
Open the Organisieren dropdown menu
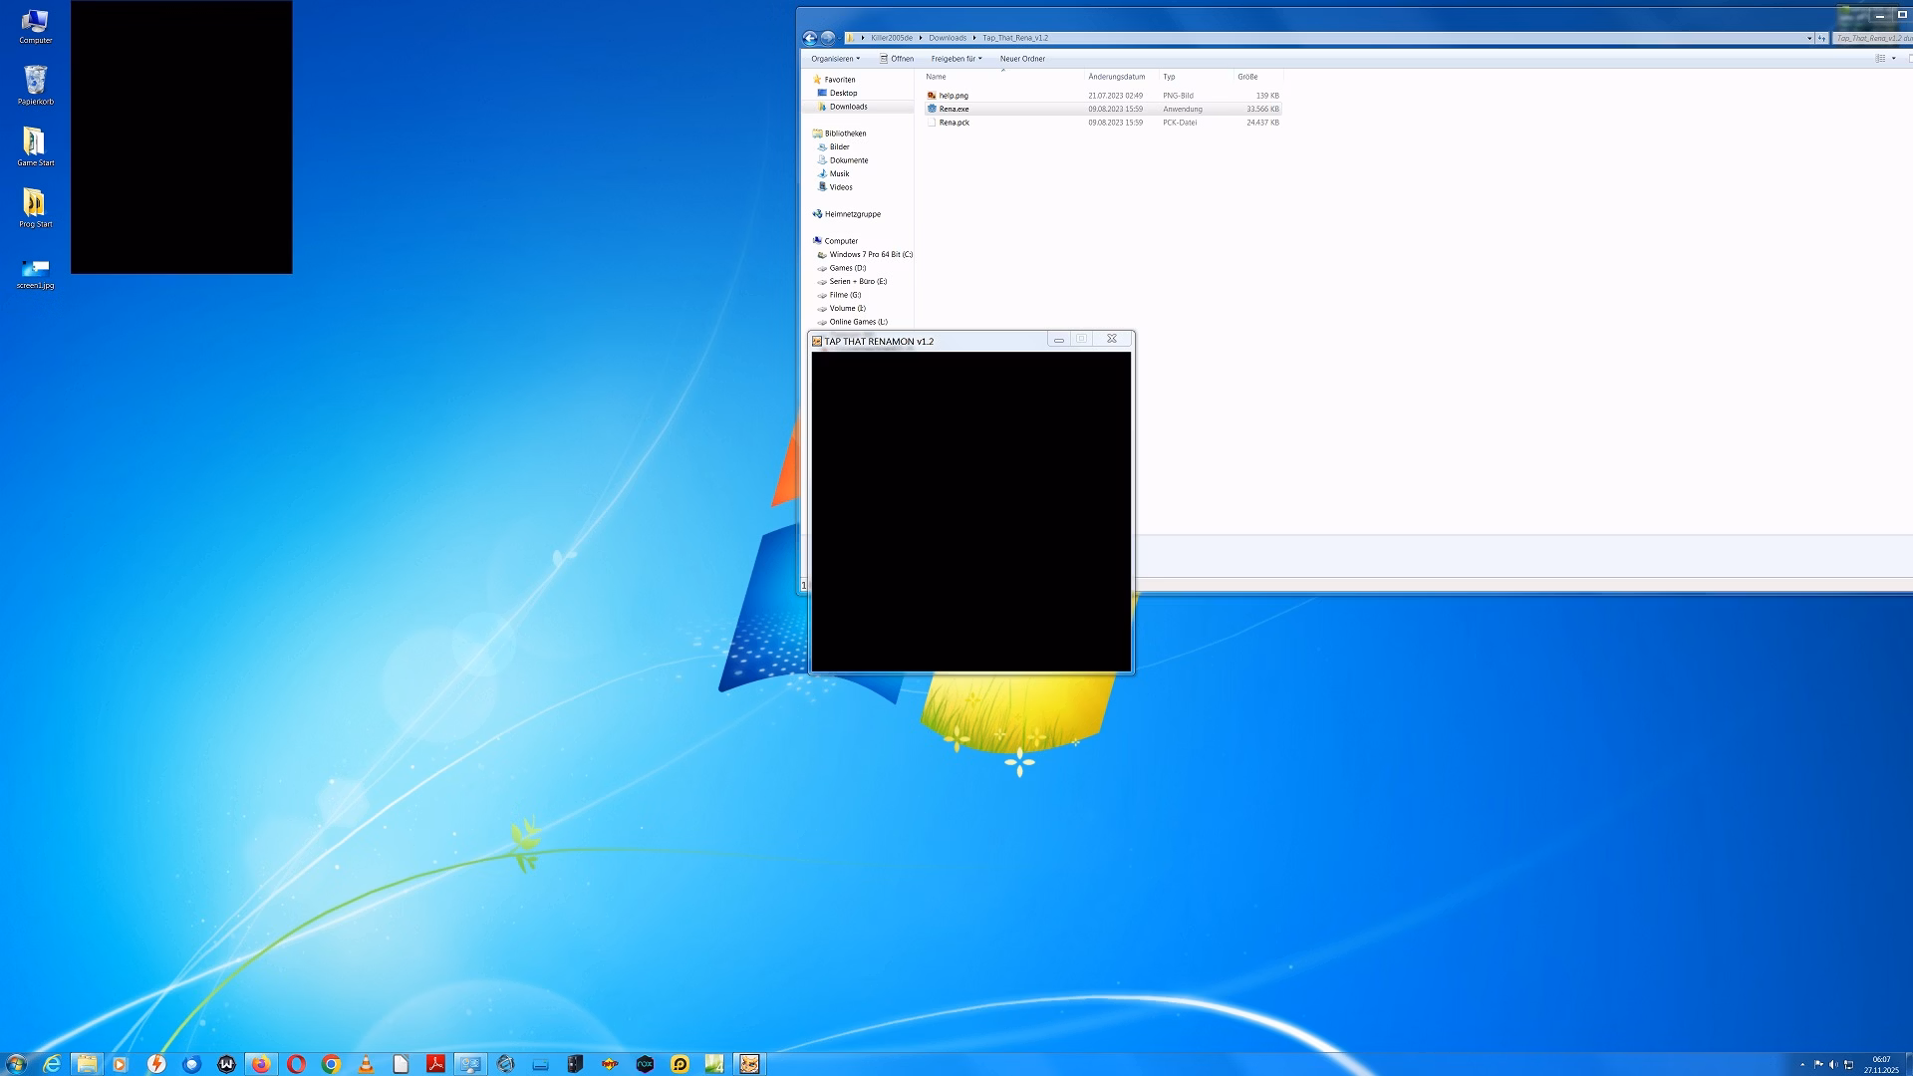click(835, 59)
